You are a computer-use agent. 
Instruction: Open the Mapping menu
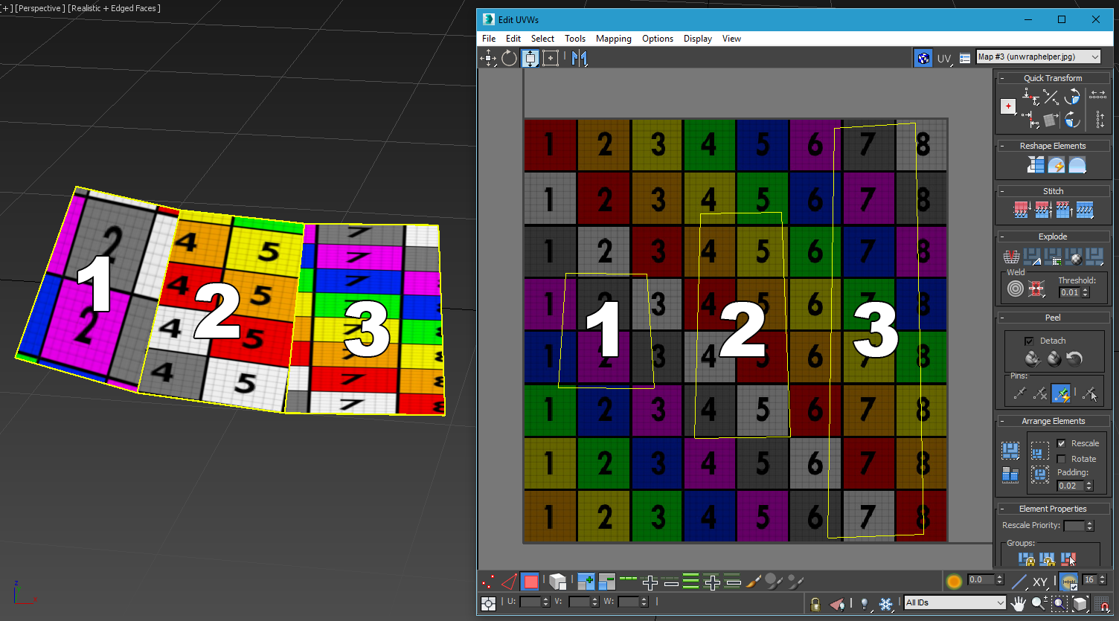coord(613,39)
